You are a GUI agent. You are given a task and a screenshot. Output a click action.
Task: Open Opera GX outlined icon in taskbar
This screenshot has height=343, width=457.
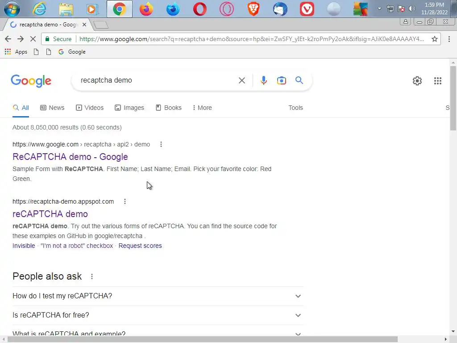point(226,9)
